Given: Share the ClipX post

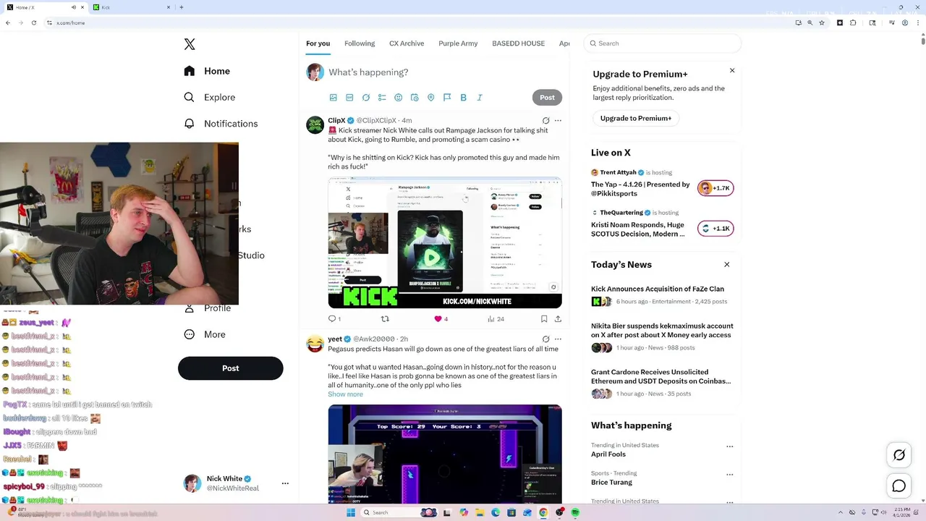Looking at the screenshot, I should tap(558, 318).
